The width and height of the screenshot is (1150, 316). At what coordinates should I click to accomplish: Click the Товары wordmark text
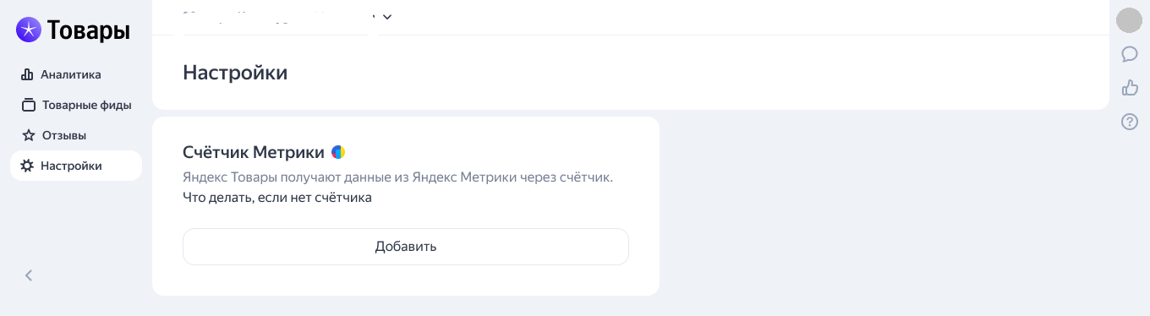[x=89, y=30]
